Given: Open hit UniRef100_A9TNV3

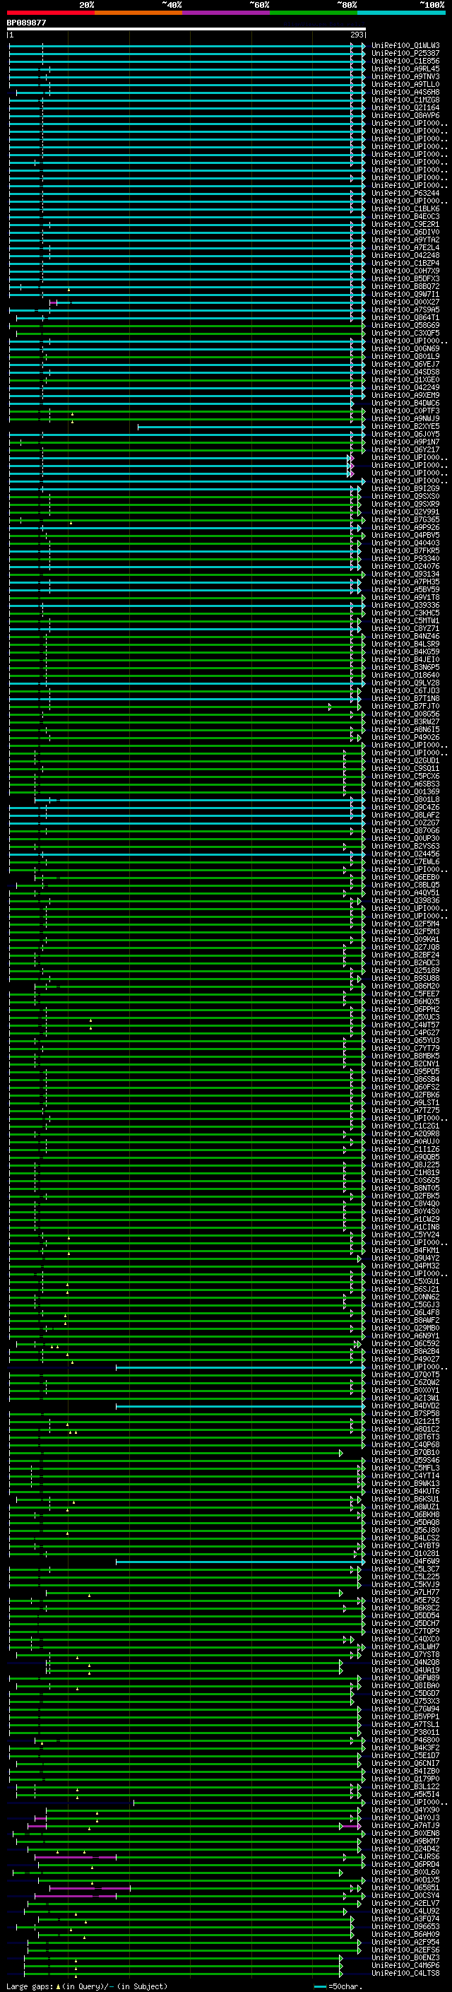Looking at the screenshot, I should click(405, 76).
